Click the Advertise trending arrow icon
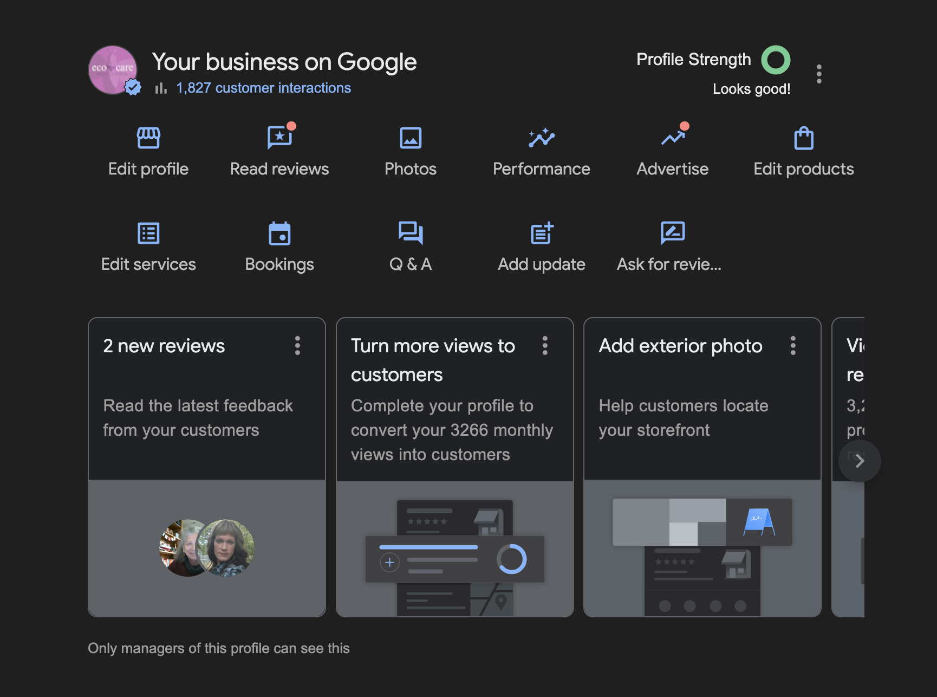Screen dimensions: 937x697 [673, 138]
